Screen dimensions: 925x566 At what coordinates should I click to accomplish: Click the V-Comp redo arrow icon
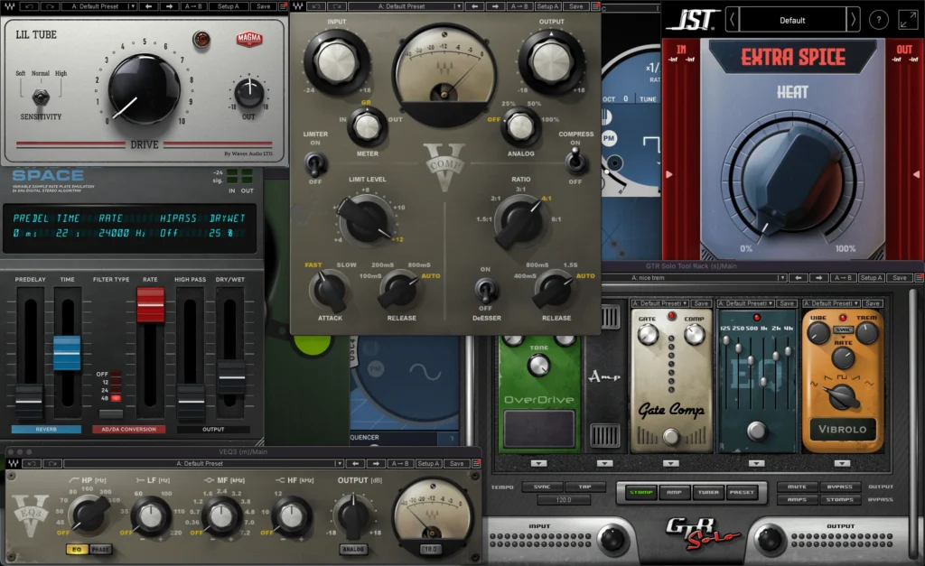pos(336,6)
